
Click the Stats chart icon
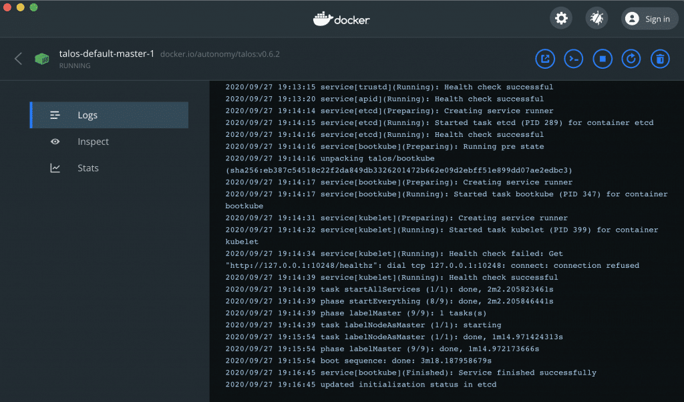(x=55, y=168)
